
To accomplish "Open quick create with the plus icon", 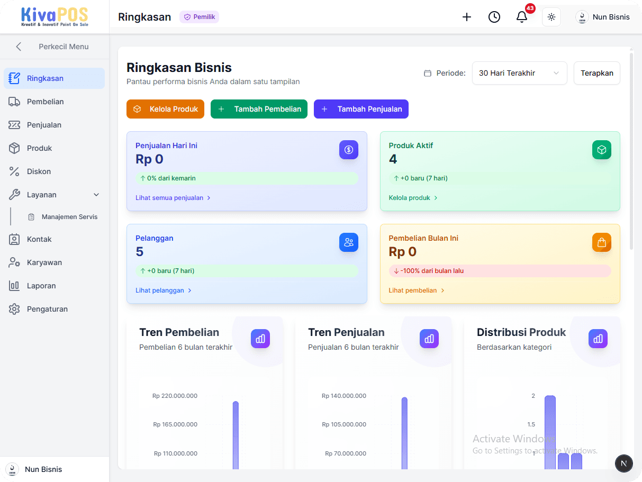I will point(467,16).
